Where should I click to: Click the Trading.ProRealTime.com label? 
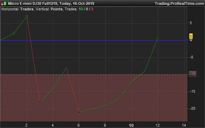pos(179,3)
